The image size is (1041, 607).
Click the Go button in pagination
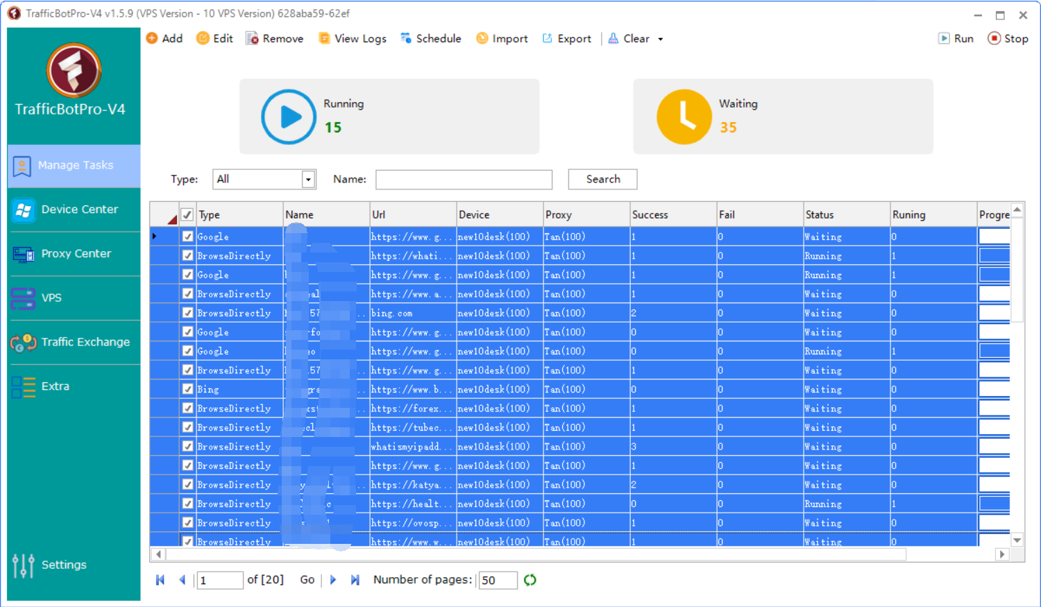coord(307,580)
